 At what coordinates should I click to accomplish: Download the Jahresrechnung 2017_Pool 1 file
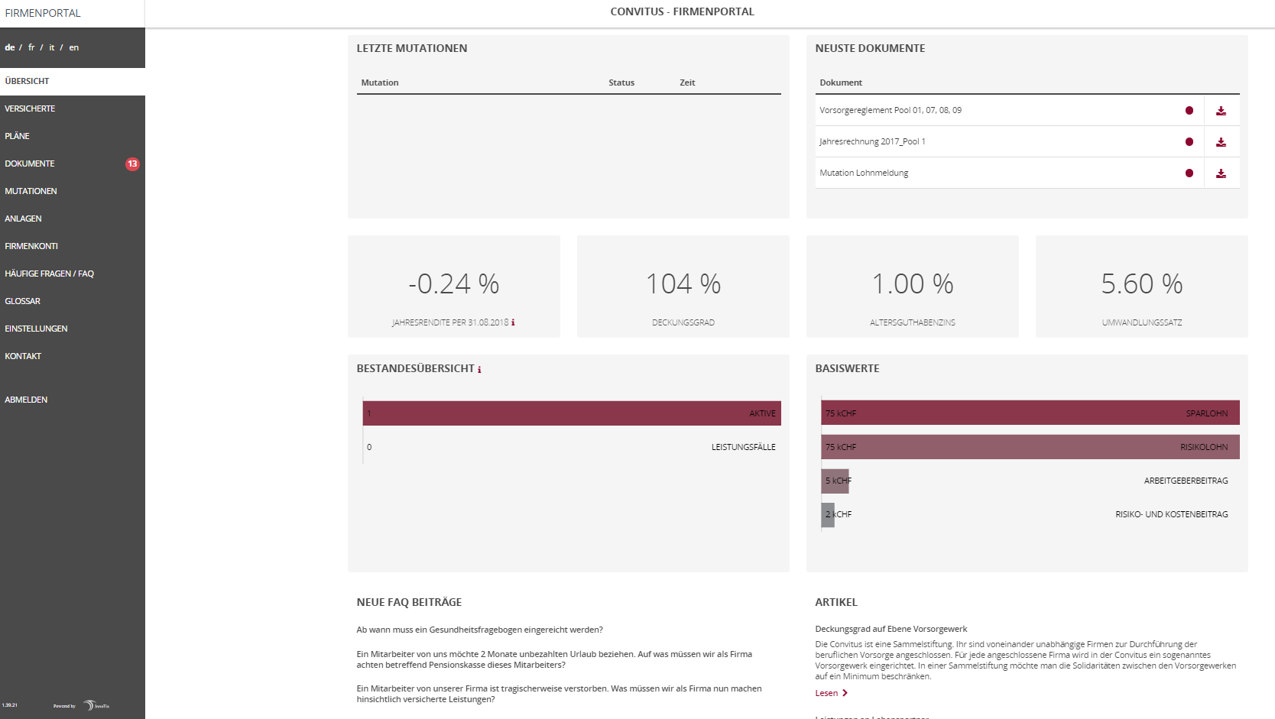pos(1221,142)
